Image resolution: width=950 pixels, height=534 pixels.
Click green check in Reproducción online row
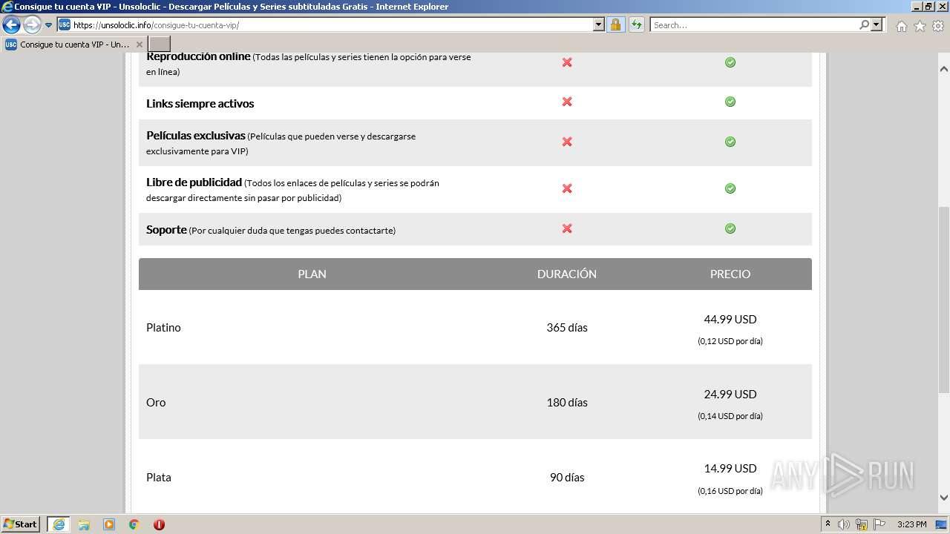[730, 62]
